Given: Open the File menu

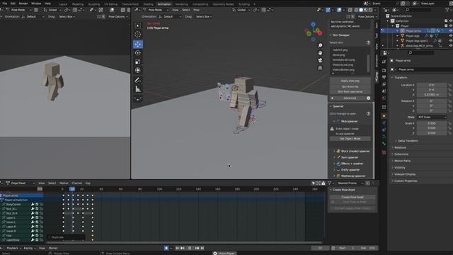Looking at the screenshot, I should (x=4, y=4).
